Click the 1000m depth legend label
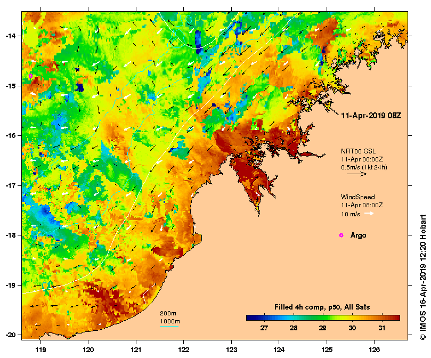Image resolution: width=431 pixels, height=358 pixels. pos(170,321)
